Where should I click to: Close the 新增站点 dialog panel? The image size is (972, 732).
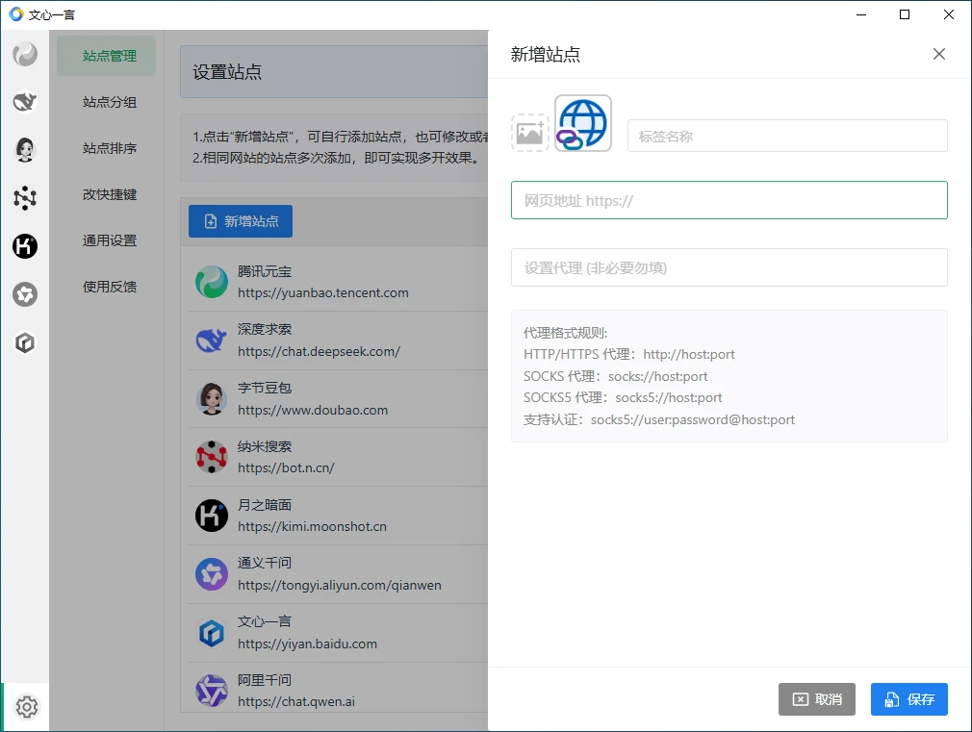939,54
